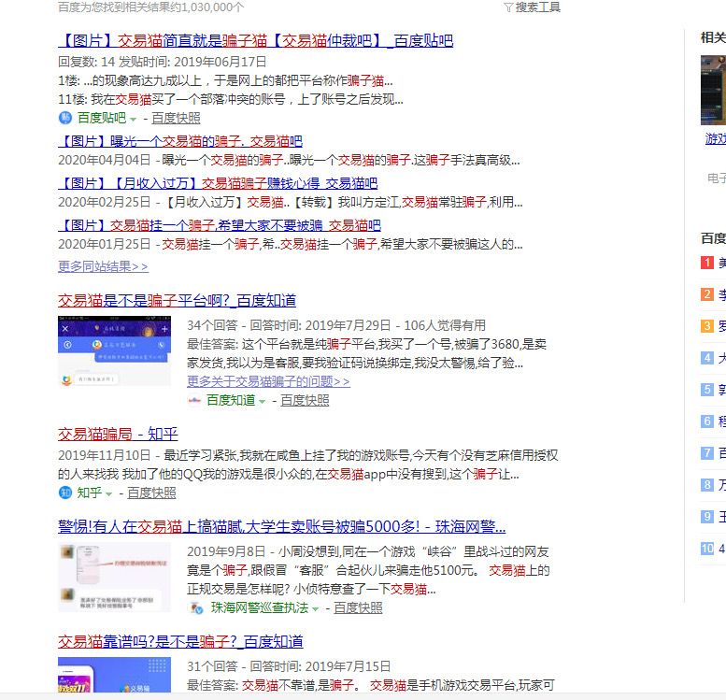Image resolution: width=726 pixels, height=700 pixels.
Task: Click text 31个回答 - 回答时间: 2019年7月15日
Action: (x=289, y=666)
